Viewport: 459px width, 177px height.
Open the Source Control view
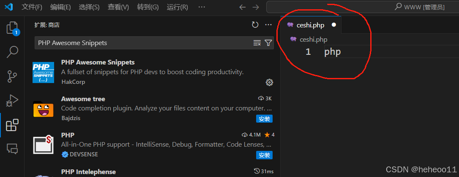pyautogui.click(x=12, y=77)
